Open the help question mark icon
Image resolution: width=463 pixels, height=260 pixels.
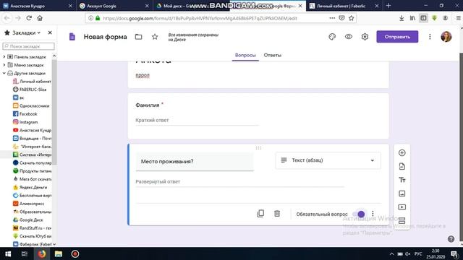[x=451, y=239]
